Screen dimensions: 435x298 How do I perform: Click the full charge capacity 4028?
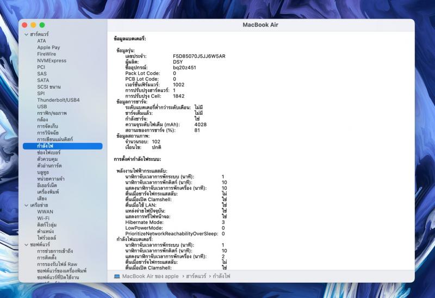tap(201, 125)
